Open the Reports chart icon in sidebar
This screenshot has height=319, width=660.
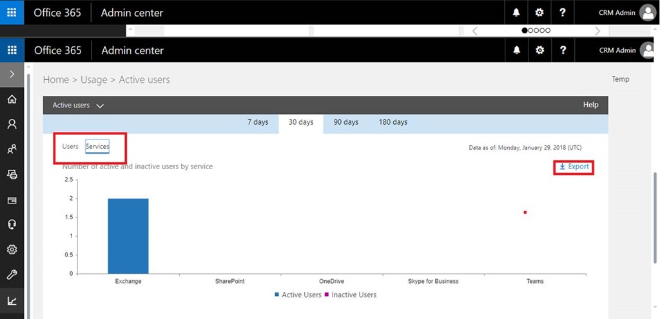[12, 300]
